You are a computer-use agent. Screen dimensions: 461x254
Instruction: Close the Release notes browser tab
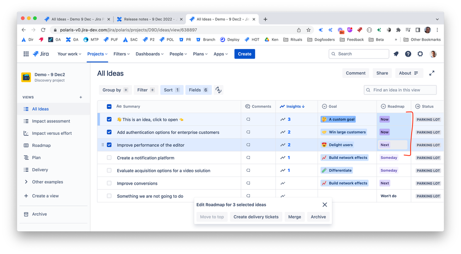tap(181, 19)
